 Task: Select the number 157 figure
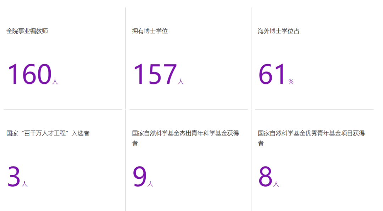coord(155,74)
